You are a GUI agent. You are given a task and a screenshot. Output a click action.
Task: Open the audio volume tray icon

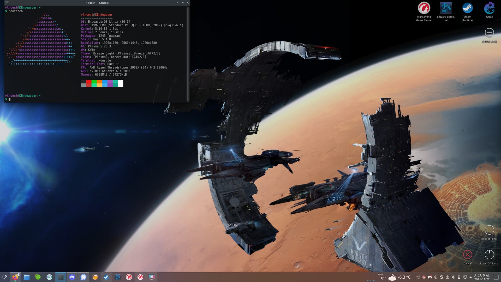pos(453,277)
